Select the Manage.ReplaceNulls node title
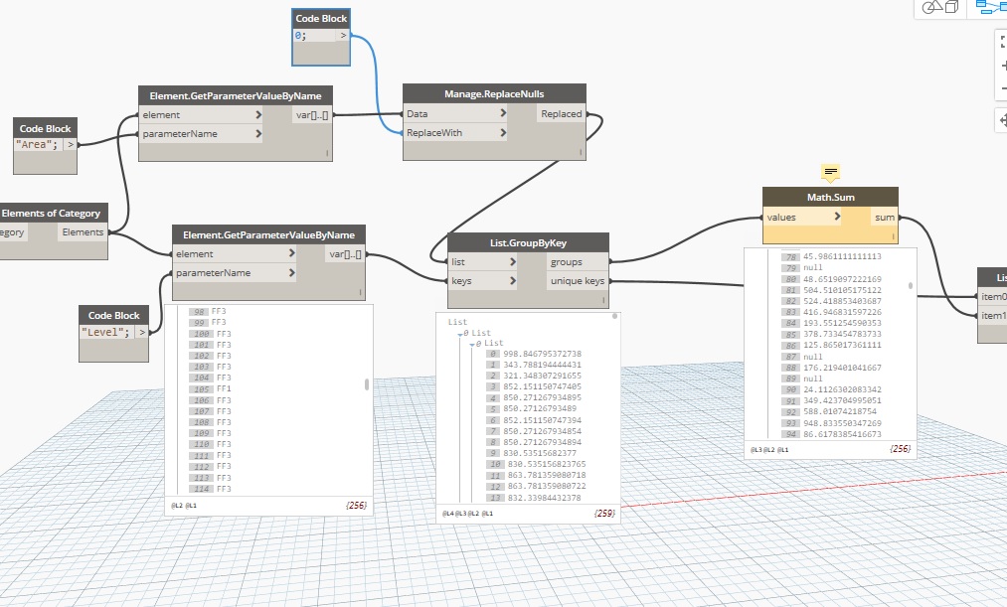 click(494, 93)
